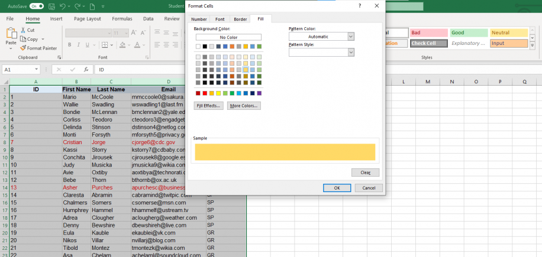
Task: Click the Clear button in Format Cells
Action: pyautogui.click(x=365, y=173)
